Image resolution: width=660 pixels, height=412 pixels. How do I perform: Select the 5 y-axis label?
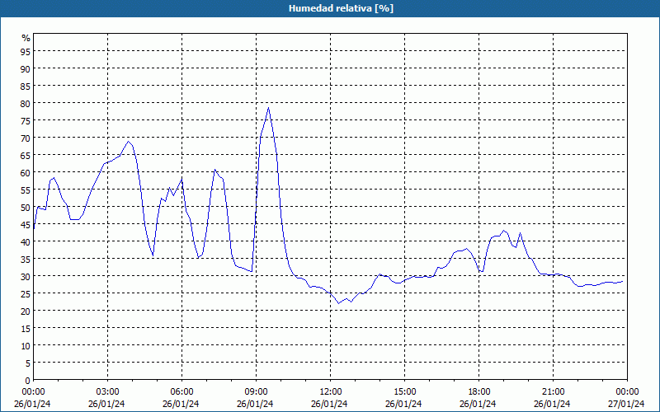coord(28,363)
